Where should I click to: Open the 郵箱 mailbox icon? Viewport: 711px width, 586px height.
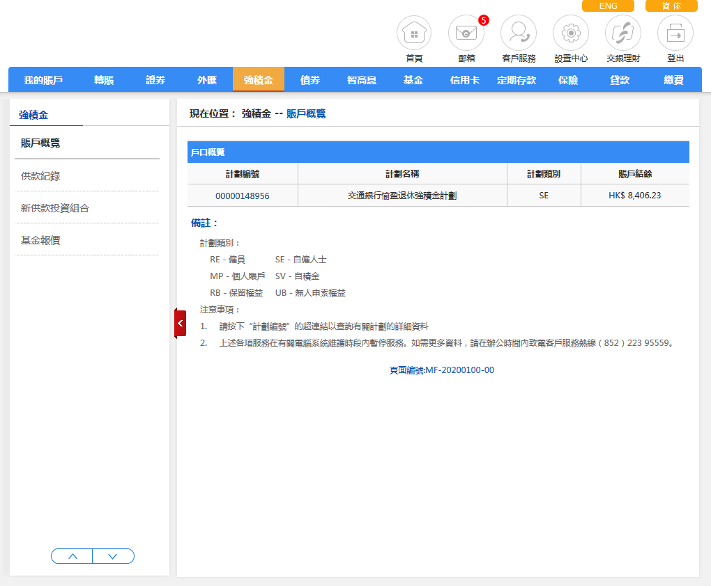pyautogui.click(x=466, y=33)
